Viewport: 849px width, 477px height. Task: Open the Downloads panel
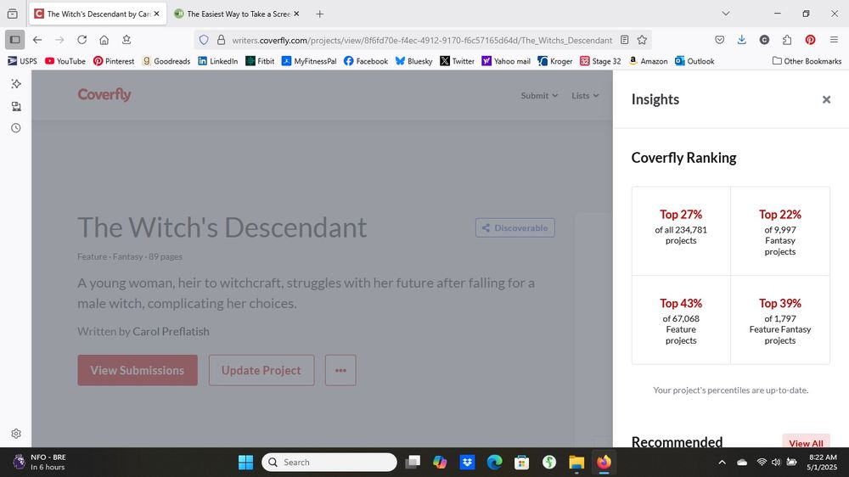pos(742,40)
